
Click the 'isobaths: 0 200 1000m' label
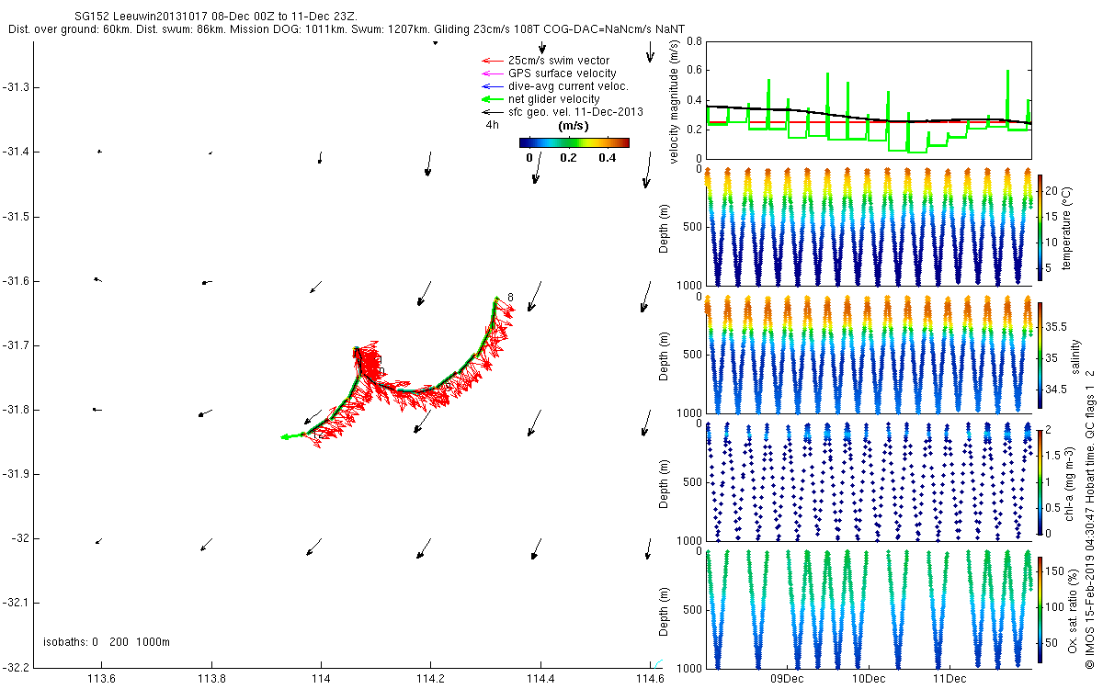(107, 641)
